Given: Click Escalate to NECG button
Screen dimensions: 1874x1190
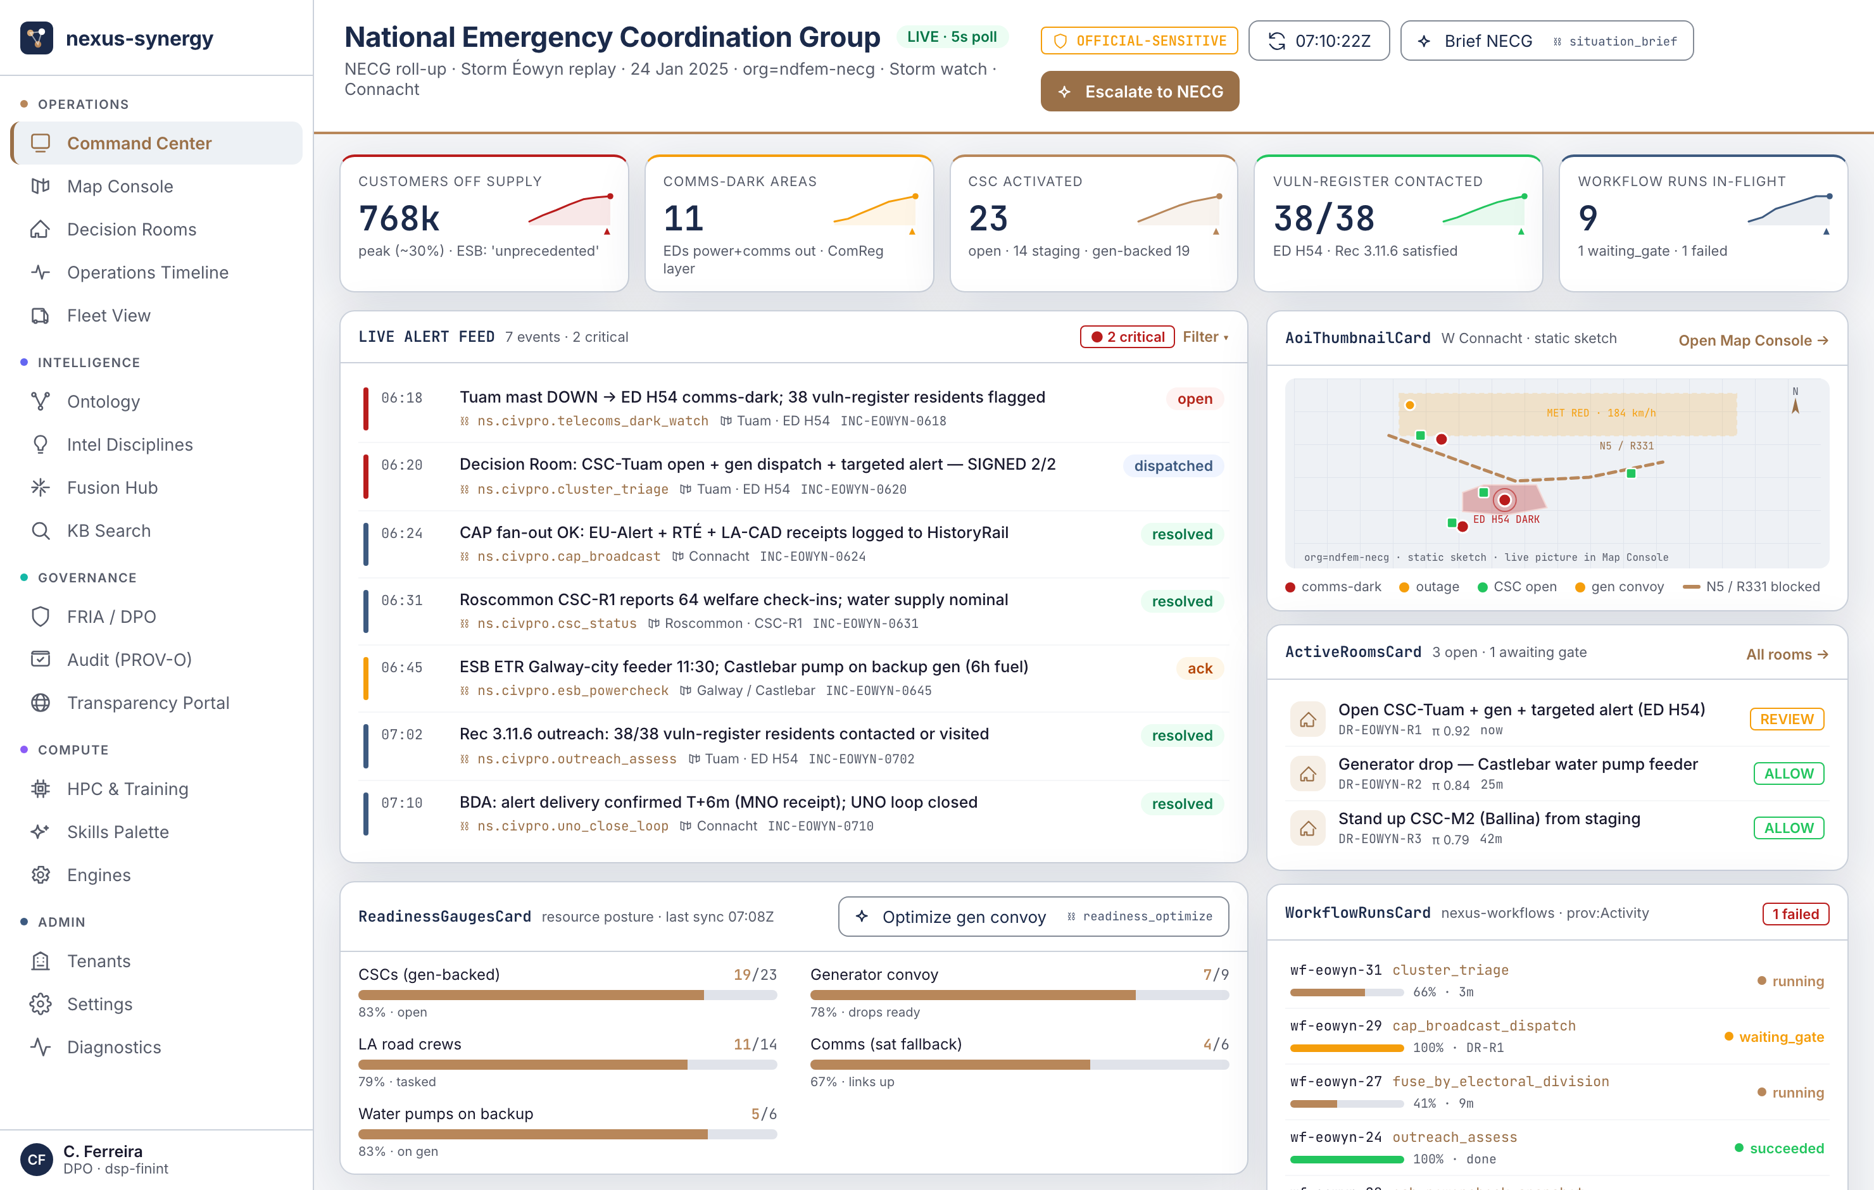Looking at the screenshot, I should coord(1140,91).
